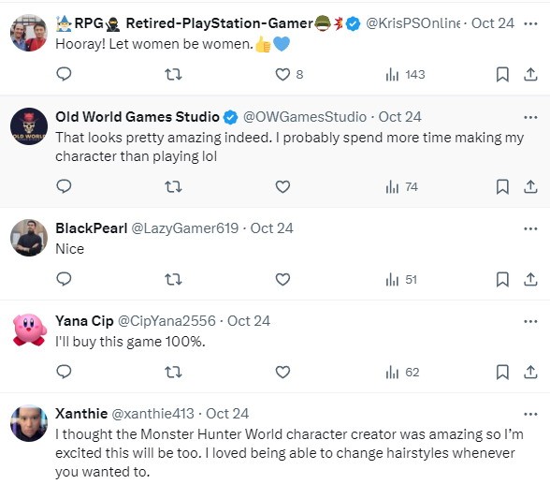The width and height of the screenshot is (550, 484).
Task: Bookmark Yana Cip's tweet
Action: pyautogui.click(x=502, y=372)
